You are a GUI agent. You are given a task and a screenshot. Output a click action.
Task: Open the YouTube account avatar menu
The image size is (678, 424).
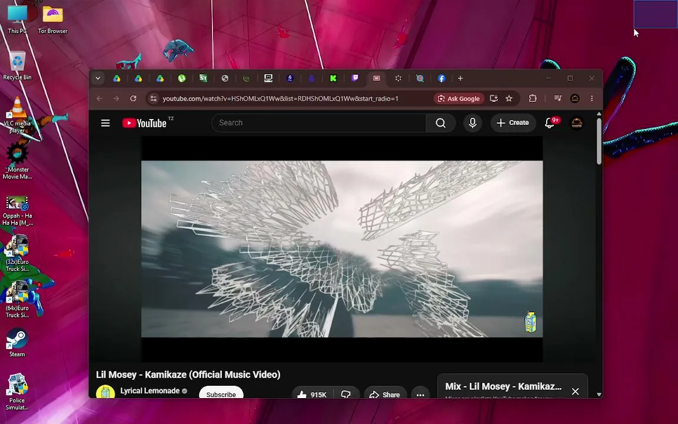click(576, 123)
